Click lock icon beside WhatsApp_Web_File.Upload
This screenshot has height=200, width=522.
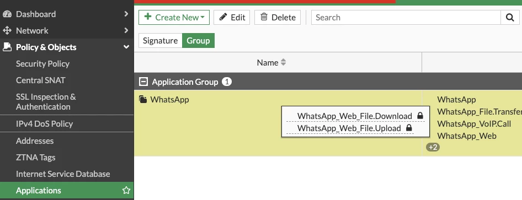[x=409, y=128]
